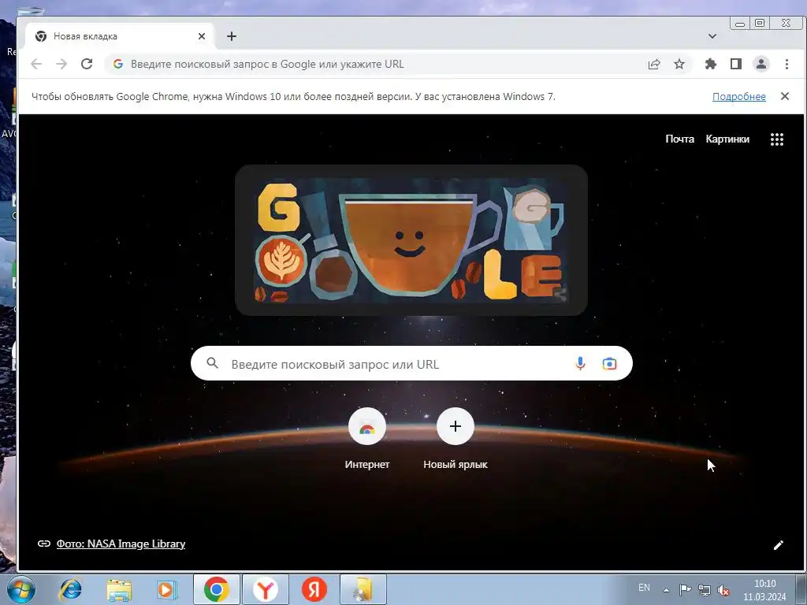Image resolution: width=807 pixels, height=605 pixels.
Task: Bookmark this page with the star icon
Action: click(679, 65)
